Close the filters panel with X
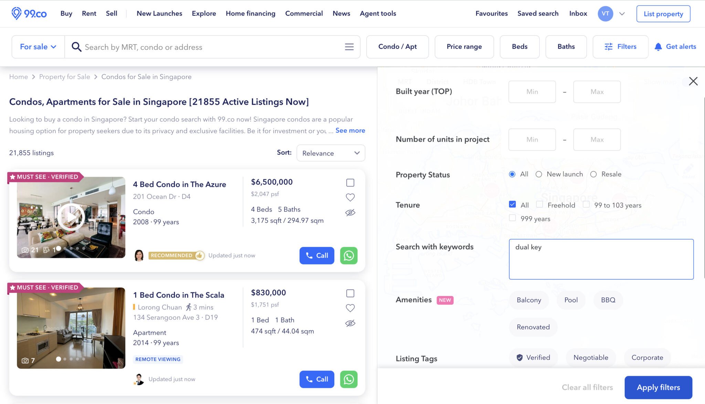705x404 pixels. (x=693, y=81)
